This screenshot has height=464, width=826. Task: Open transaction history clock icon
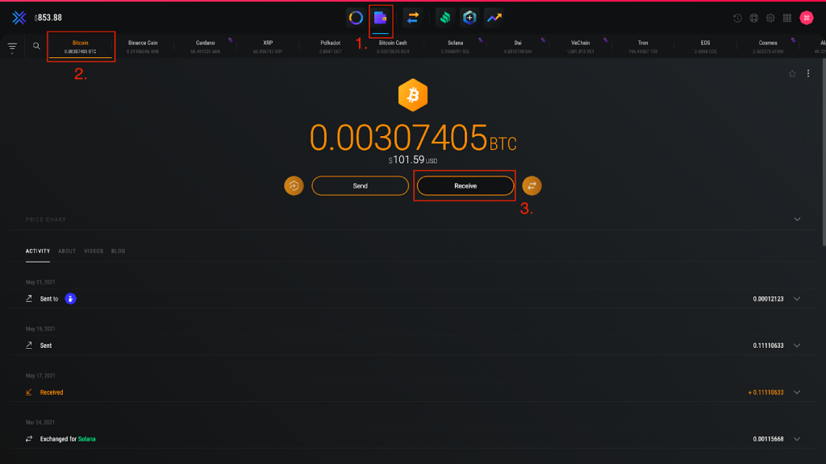pyautogui.click(x=737, y=18)
